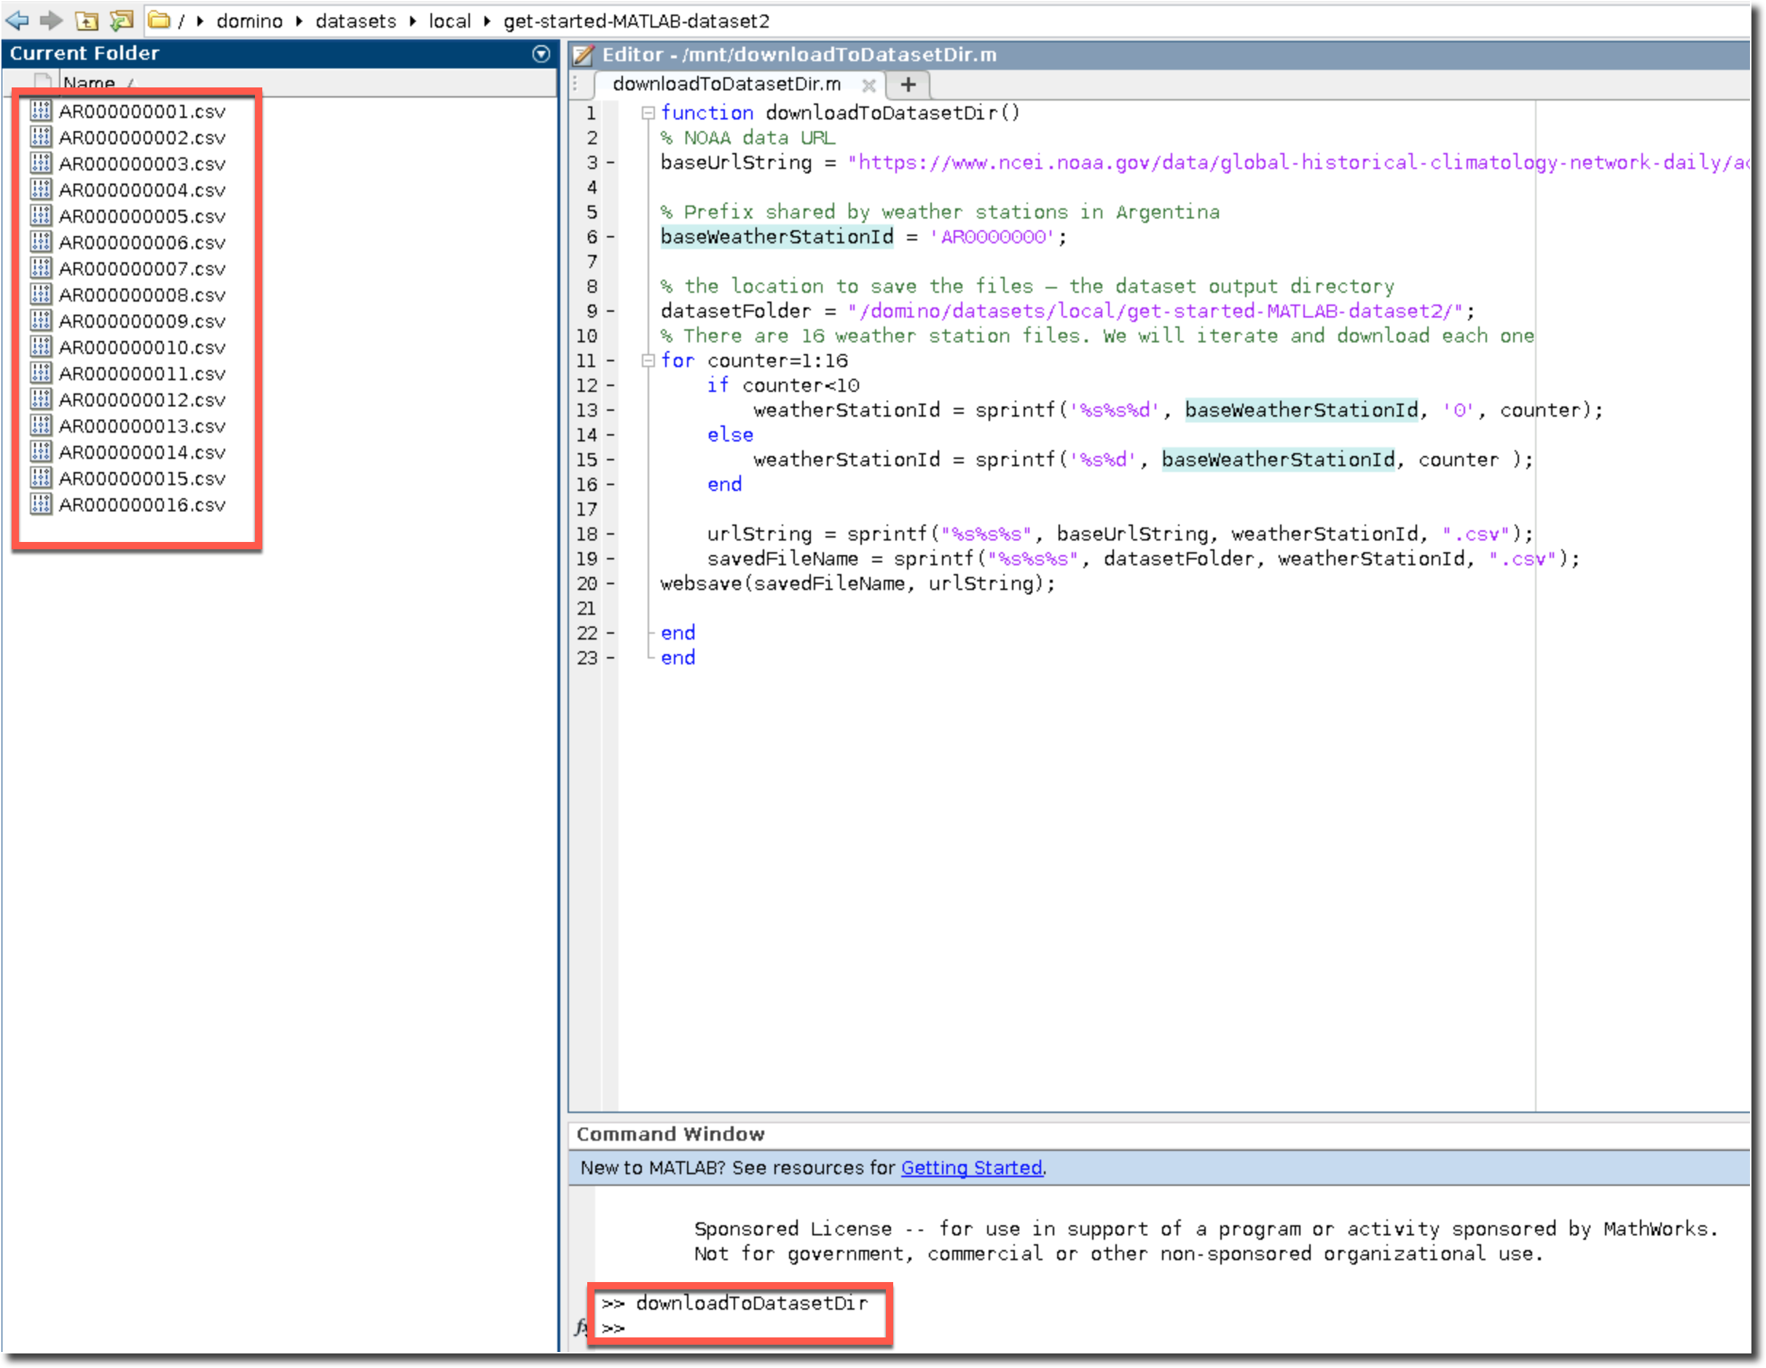Image resolution: width=1766 pixels, height=1368 pixels.
Task: Toggle breakpoint dash on line 15
Action: 611,460
